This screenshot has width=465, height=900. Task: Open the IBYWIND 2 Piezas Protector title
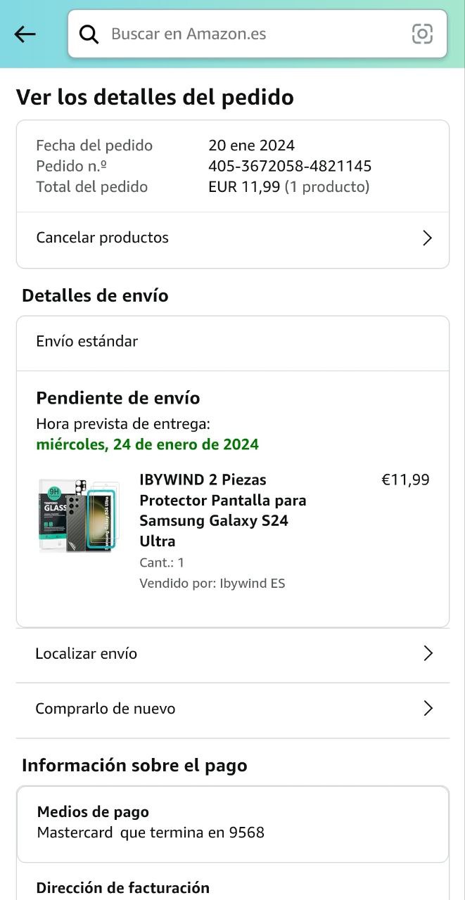(x=222, y=510)
